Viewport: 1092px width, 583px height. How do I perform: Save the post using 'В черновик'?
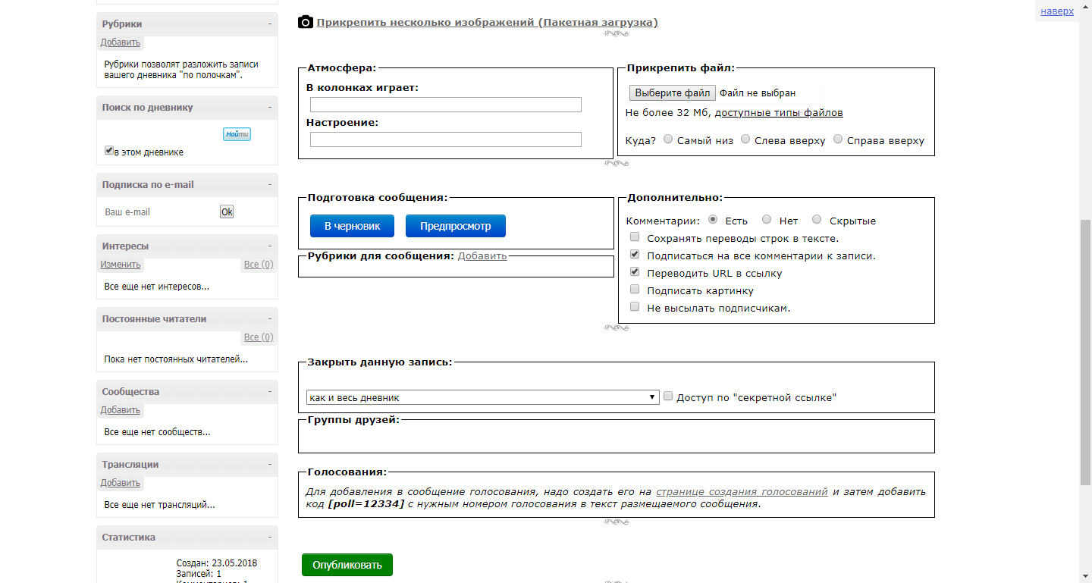tap(352, 225)
